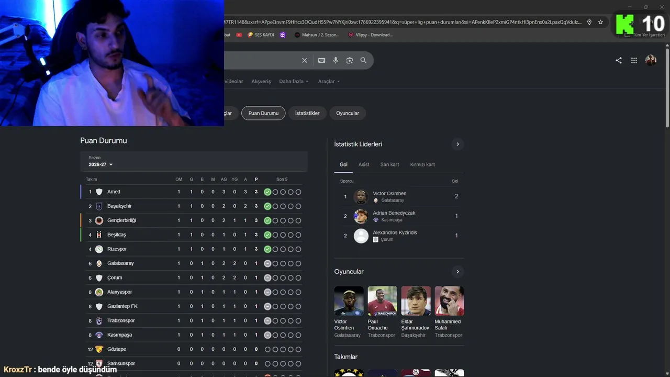
Task: Open the SES KAYDI bookmark
Action: [x=261, y=35]
